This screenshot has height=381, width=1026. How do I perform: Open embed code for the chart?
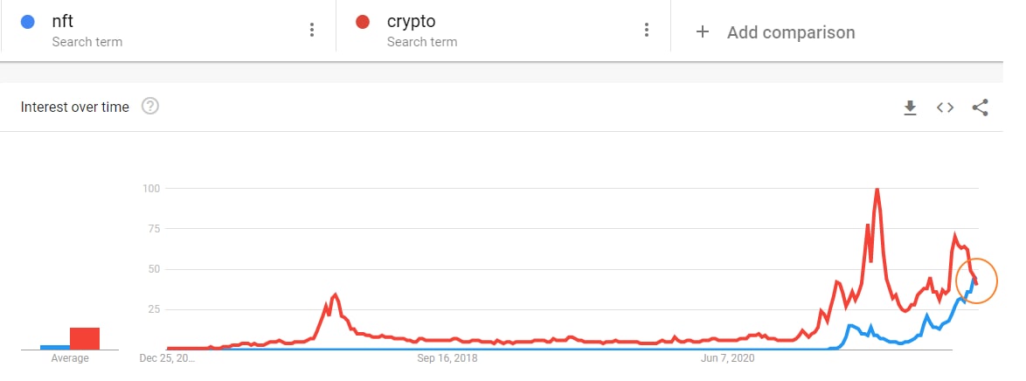945,107
